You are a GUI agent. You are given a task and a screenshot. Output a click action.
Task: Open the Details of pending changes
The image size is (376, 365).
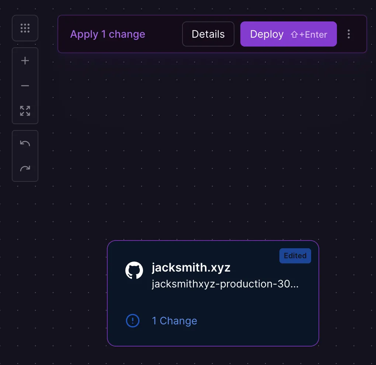pyautogui.click(x=208, y=34)
